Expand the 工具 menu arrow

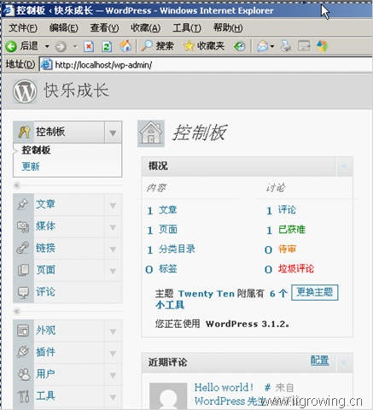pyautogui.click(x=113, y=396)
